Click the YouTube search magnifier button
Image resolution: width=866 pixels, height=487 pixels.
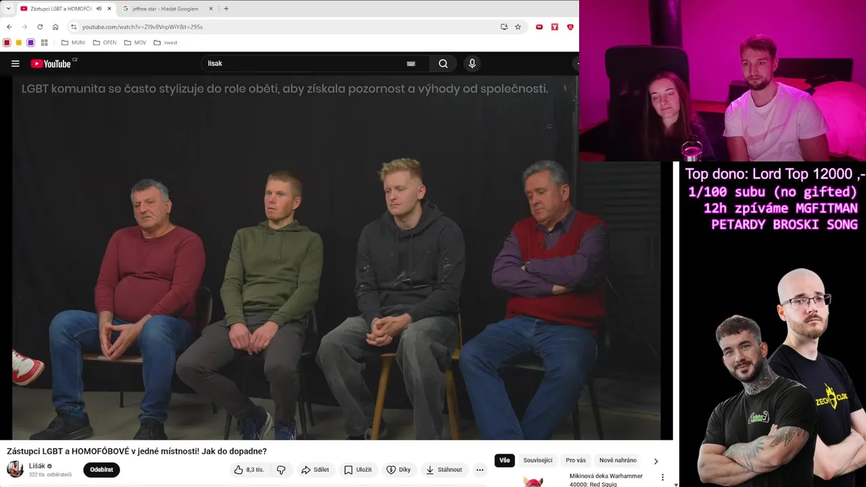point(443,64)
